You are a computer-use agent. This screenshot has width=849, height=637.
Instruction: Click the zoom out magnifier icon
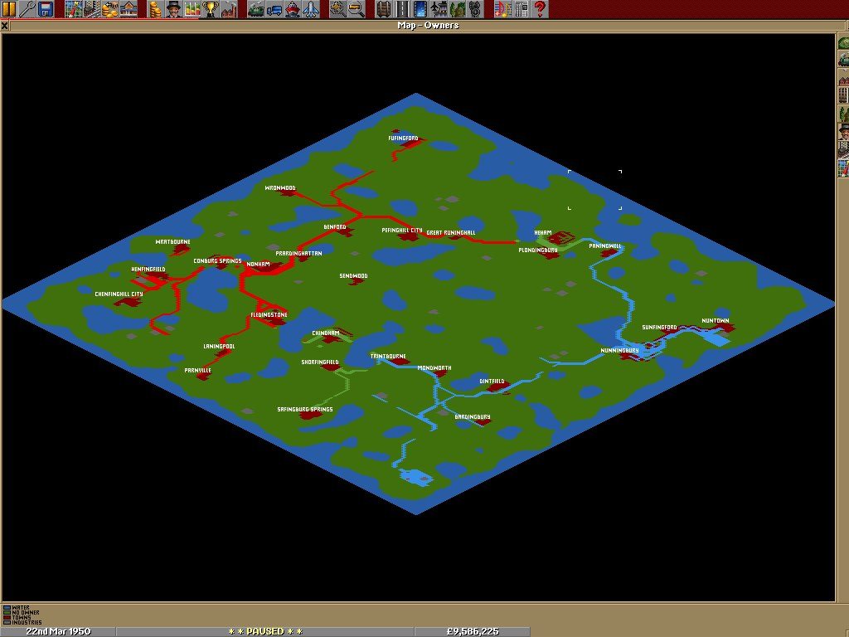coord(357,8)
